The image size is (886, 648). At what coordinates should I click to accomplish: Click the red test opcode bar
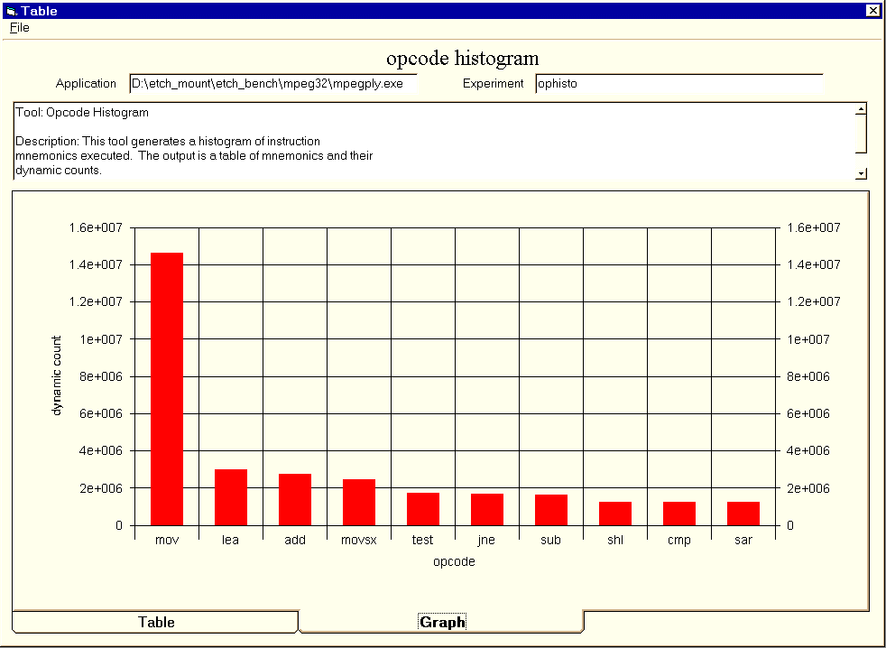pos(423,509)
